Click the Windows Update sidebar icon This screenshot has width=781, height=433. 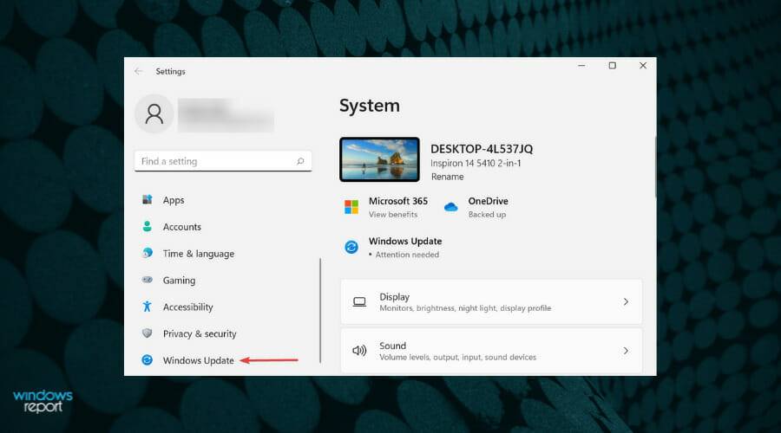click(x=147, y=360)
